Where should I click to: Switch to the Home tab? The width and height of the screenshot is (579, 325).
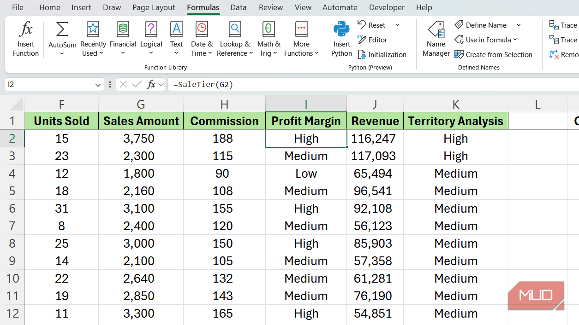(x=49, y=7)
